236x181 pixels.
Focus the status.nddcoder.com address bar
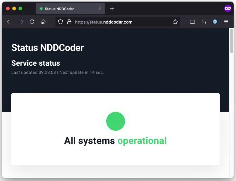pyautogui.click(x=119, y=22)
